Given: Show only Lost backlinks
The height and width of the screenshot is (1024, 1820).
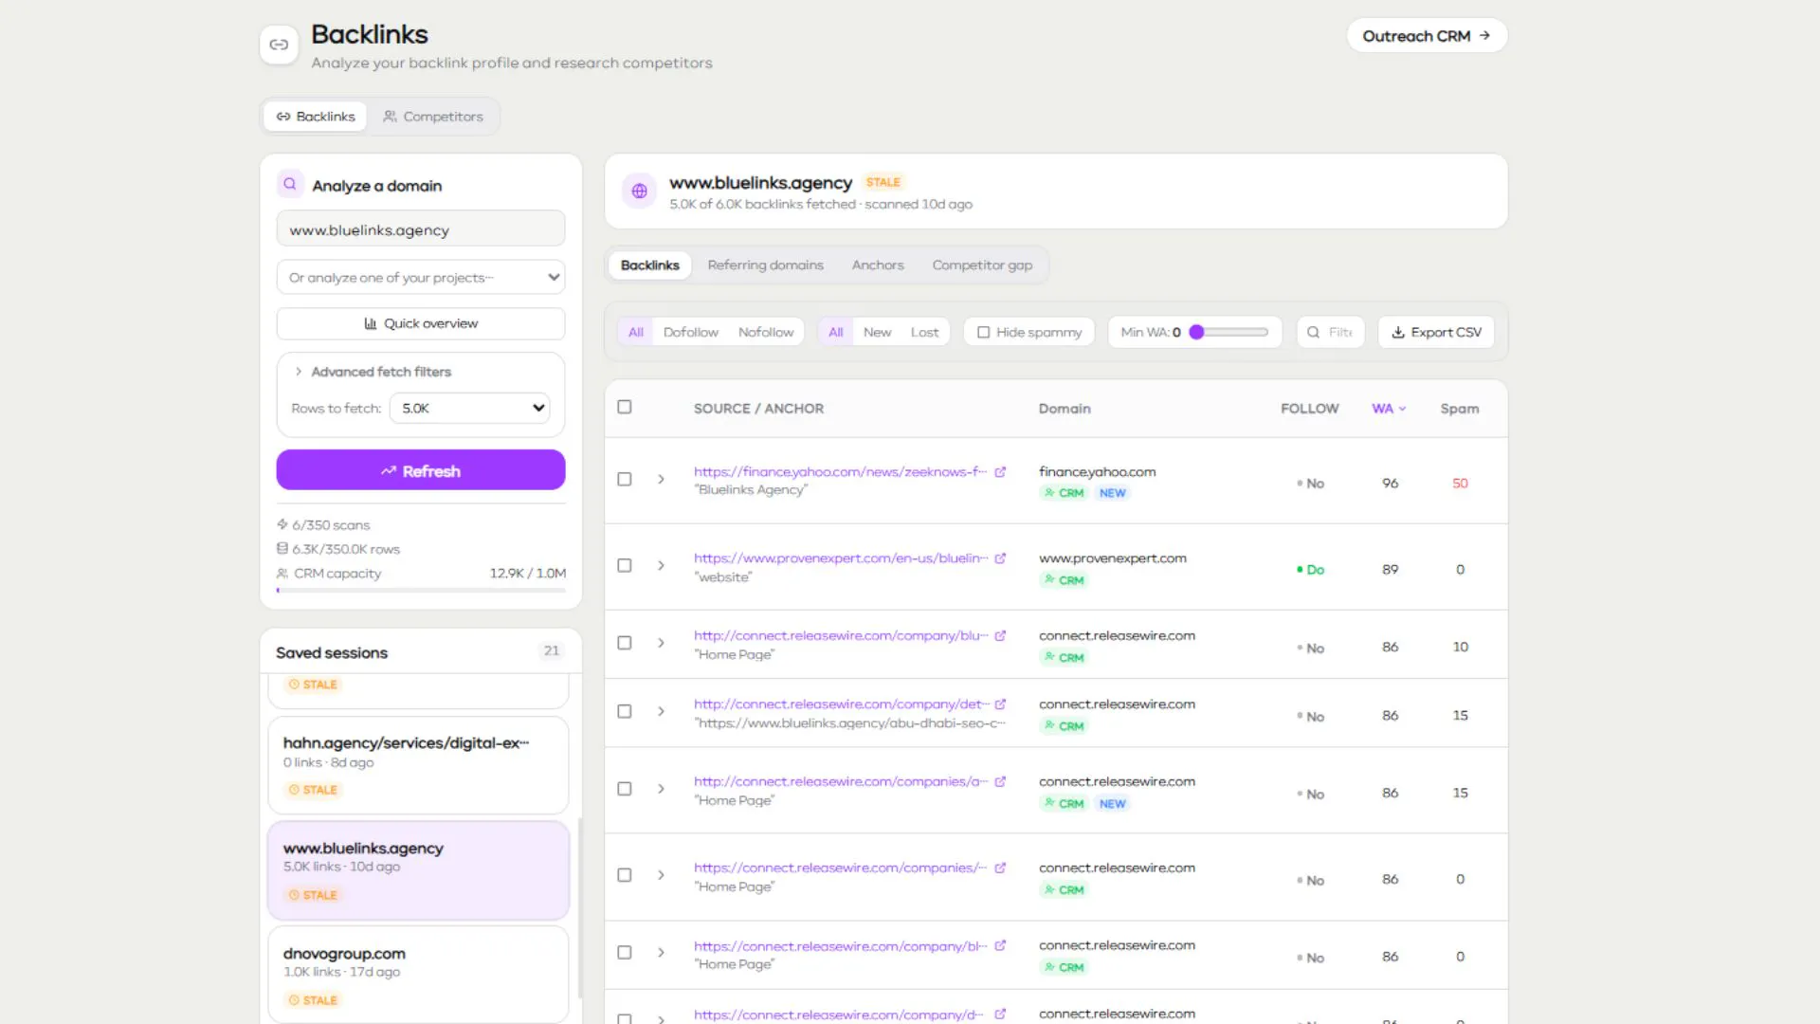Looking at the screenshot, I should pyautogui.click(x=924, y=333).
